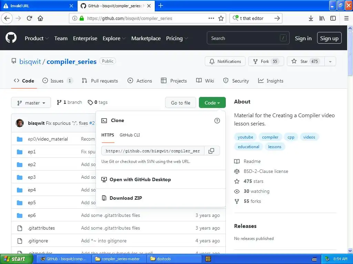Click inside the GitHub Search field

(x=248, y=38)
